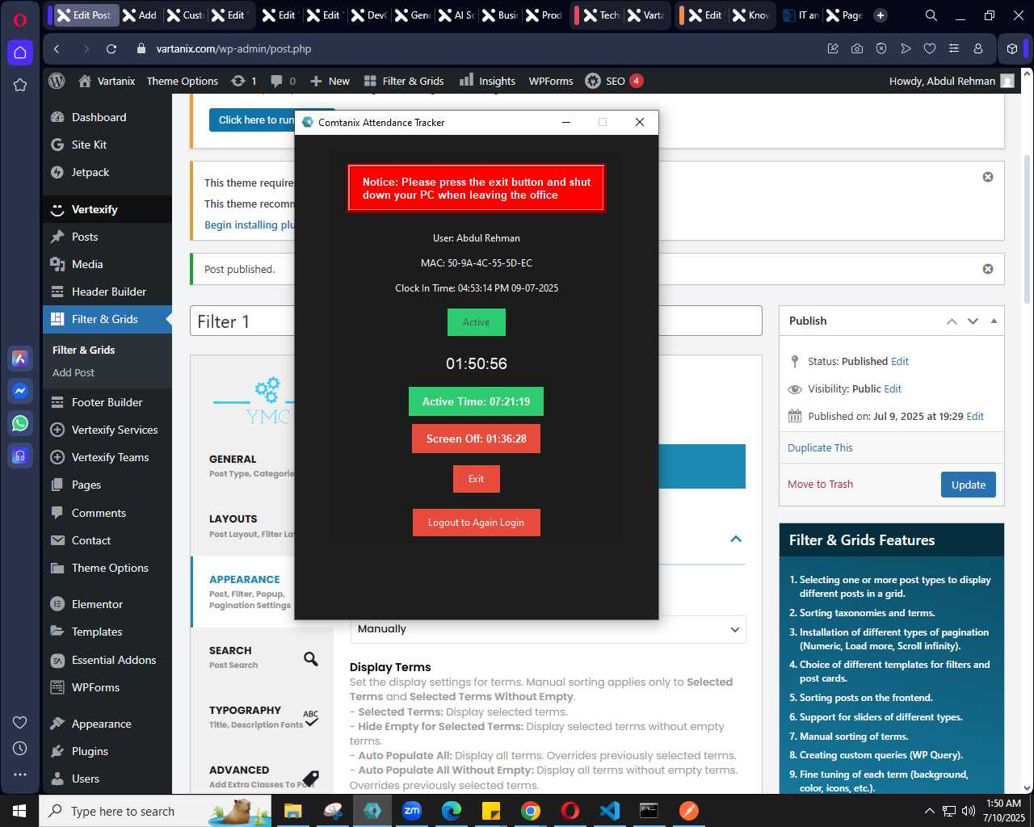Screen dimensions: 1034x827
Task: Open Theme Options in admin bar
Action: click(x=183, y=81)
